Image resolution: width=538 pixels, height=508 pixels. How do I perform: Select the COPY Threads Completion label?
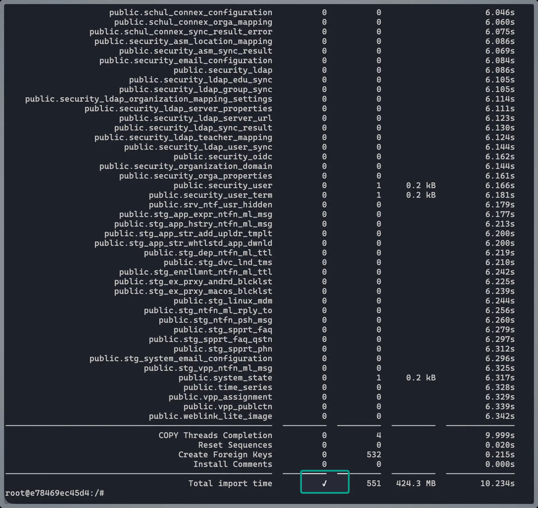pos(215,435)
